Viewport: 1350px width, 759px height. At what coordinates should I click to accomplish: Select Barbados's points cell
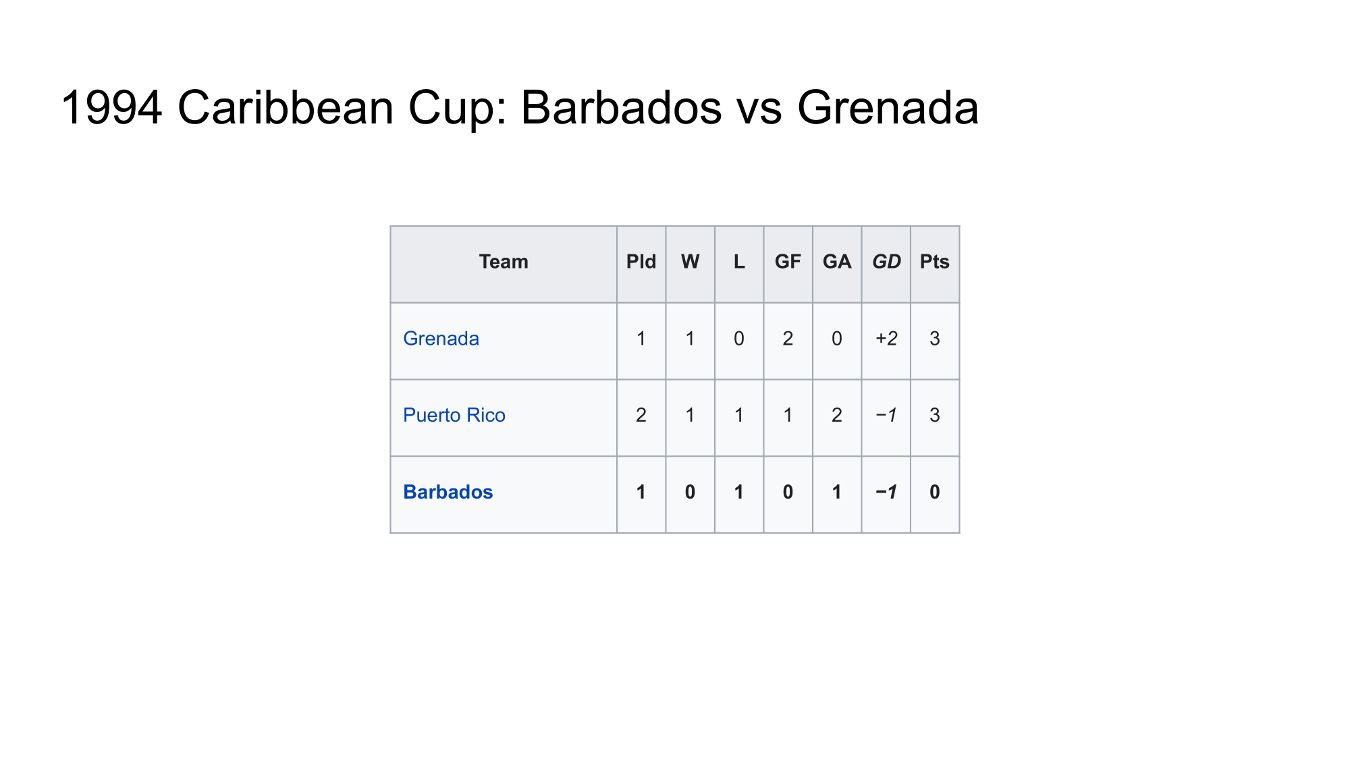935,493
